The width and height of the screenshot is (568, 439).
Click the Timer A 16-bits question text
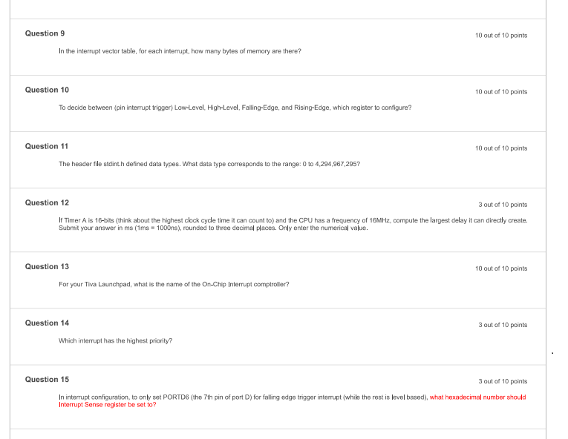tap(293, 224)
